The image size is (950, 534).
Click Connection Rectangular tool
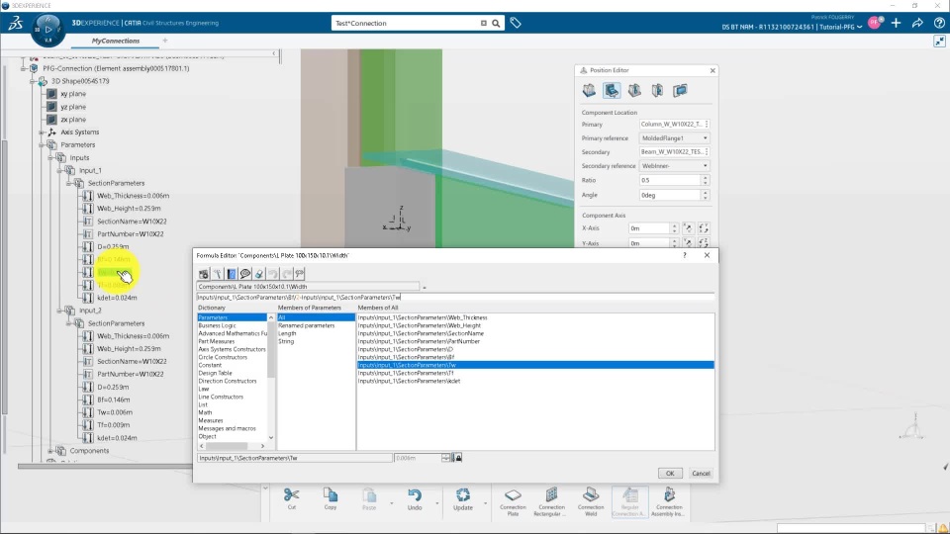point(551,502)
